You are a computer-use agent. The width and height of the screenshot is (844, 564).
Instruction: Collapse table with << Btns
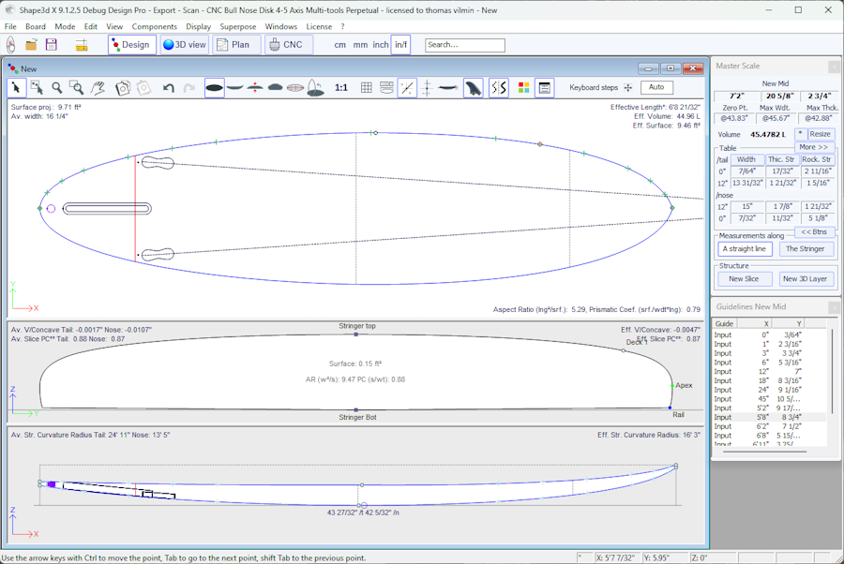point(813,231)
